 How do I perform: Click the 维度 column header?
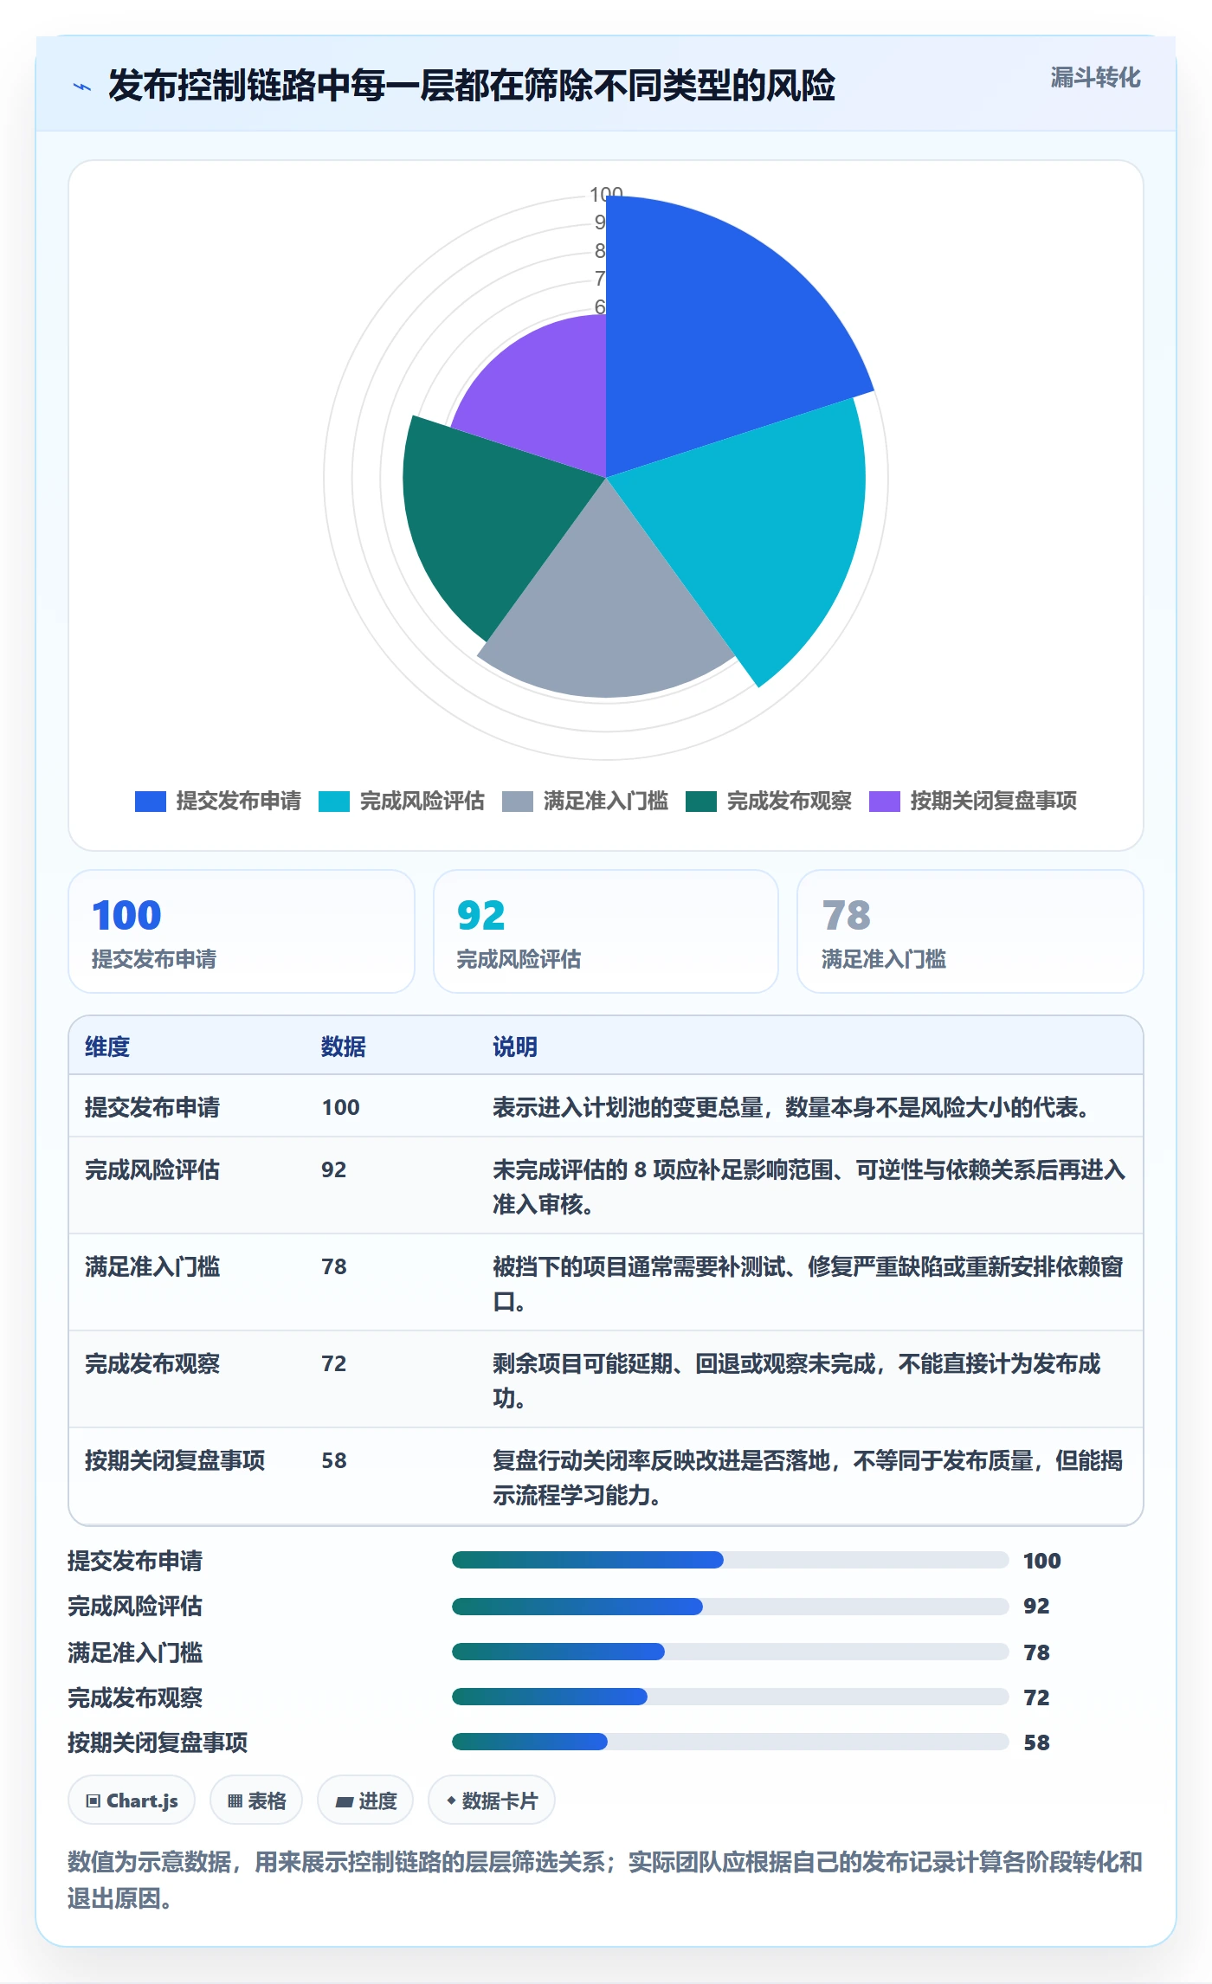[x=107, y=1047]
